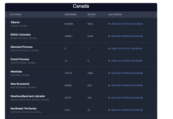Click the 'Newfoundland and Labrador, Canada' subtitle
This screenshot has height=119, width=173.
pos(30,100)
